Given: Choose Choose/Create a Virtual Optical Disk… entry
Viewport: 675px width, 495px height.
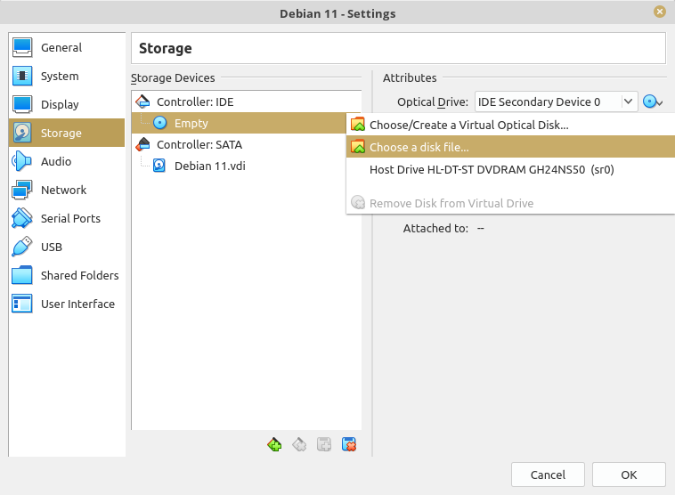Looking at the screenshot, I should pyautogui.click(x=510, y=125).
